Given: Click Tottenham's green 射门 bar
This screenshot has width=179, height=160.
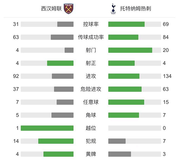Looking at the screenshot, I should click(x=130, y=50).
